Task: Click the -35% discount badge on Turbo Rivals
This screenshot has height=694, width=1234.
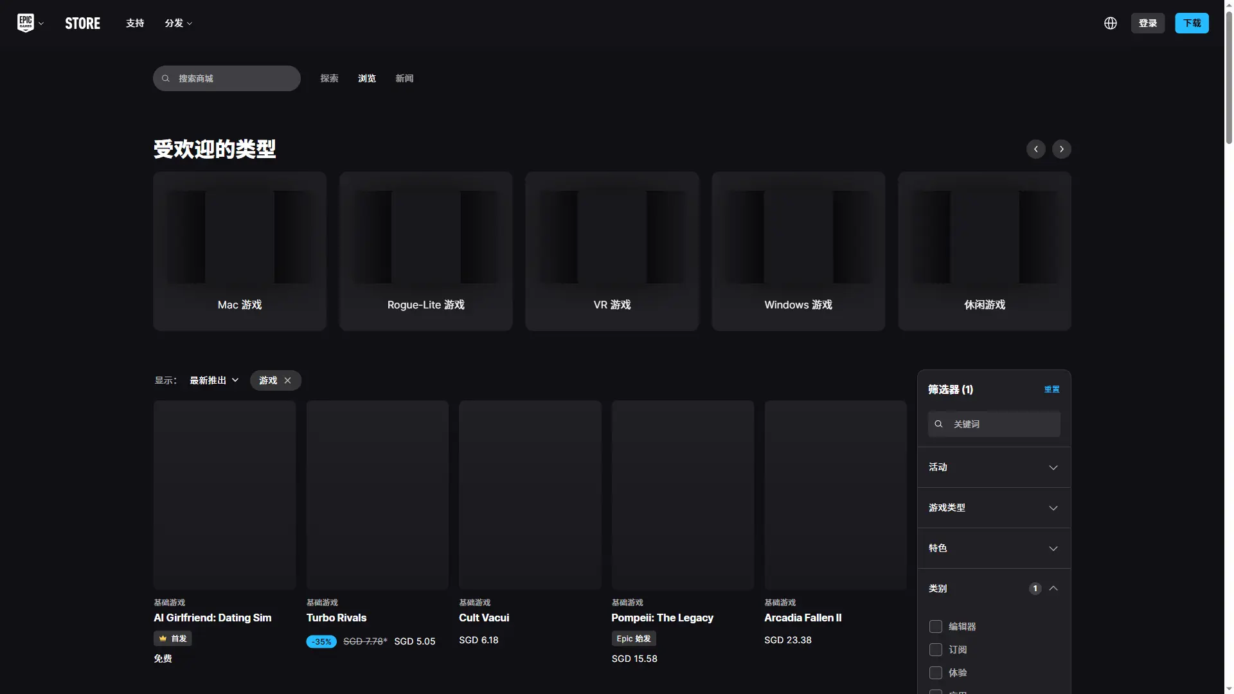Action: 321,641
